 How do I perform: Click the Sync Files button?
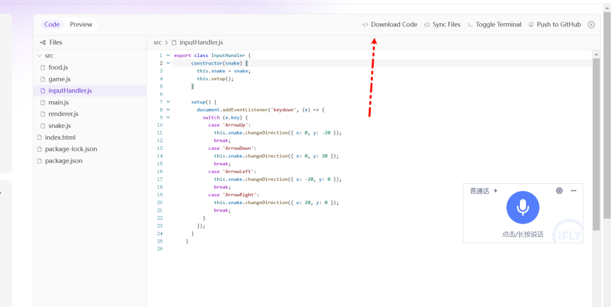442,24
